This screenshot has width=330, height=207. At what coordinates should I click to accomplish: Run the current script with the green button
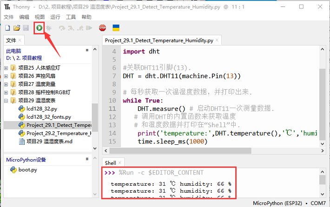[39, 28]
